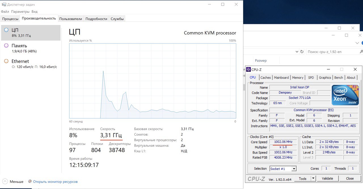Click the Common KVM processor graph title
This screenshot has height=189, width=363.
pyautogui.click(x=210, y=33)
